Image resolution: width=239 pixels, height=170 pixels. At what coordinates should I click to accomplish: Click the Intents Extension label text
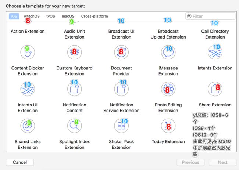tap(215, 68)
